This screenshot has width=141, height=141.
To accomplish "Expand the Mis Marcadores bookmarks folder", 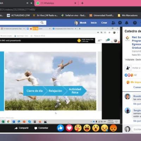I will pos(128,16).
